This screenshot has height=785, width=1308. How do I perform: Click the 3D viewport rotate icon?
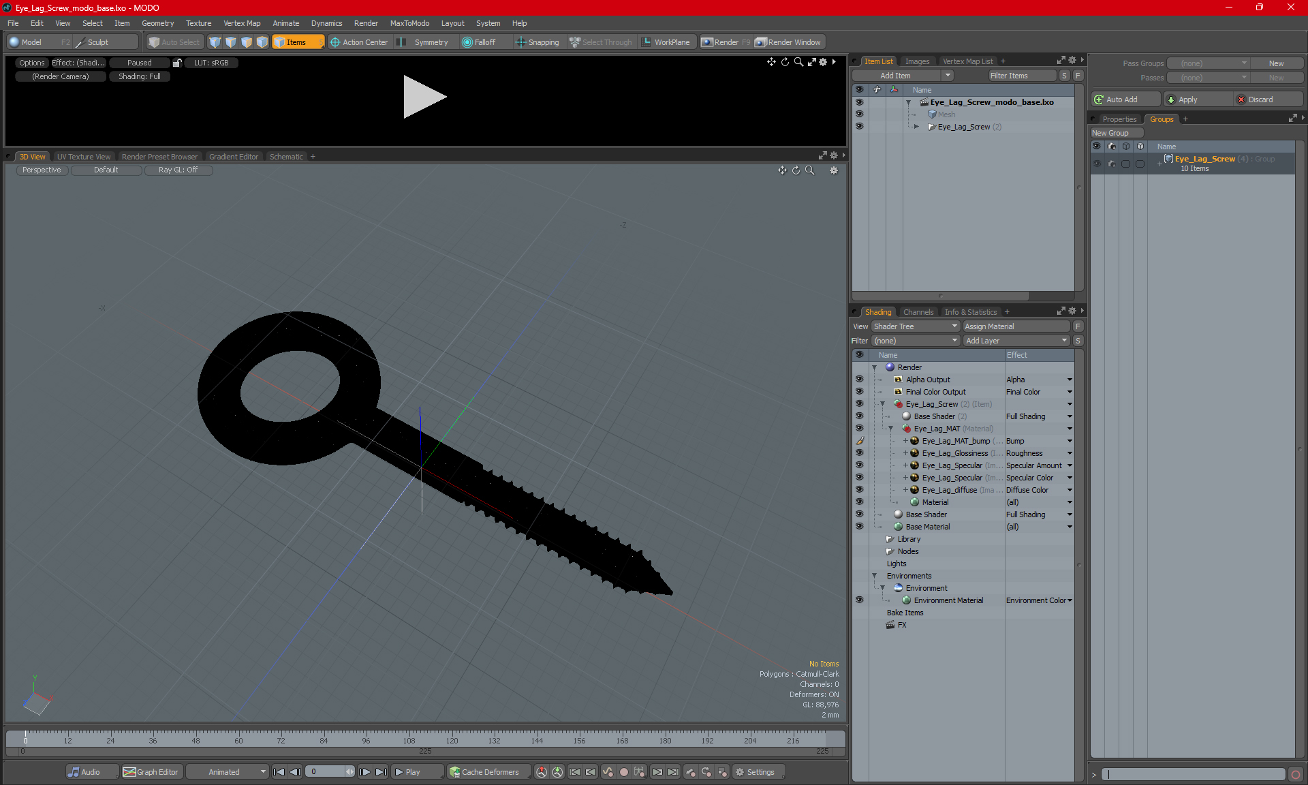[796, 170]
